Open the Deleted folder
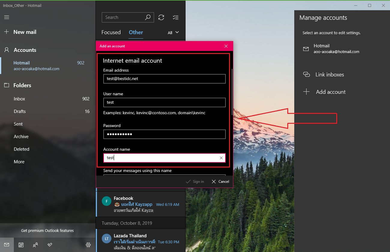Viewport: 390px width, 252px height. click(48, 149)
